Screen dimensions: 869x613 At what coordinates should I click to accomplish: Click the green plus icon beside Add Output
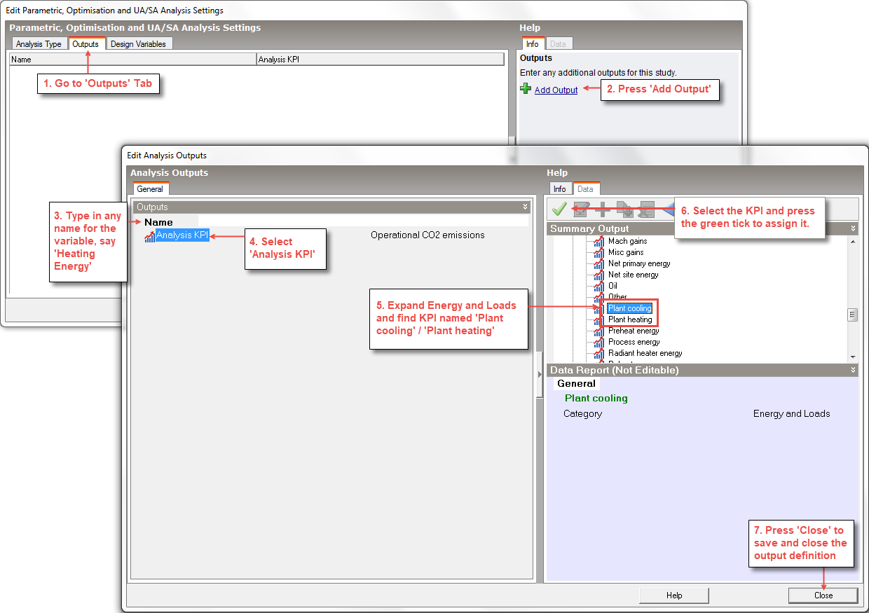pos(526,89)
